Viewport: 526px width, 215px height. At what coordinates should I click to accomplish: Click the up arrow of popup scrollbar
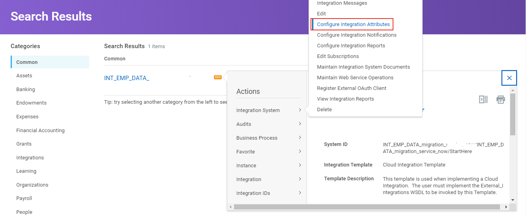pyautogui.click(x=513, y=91)
